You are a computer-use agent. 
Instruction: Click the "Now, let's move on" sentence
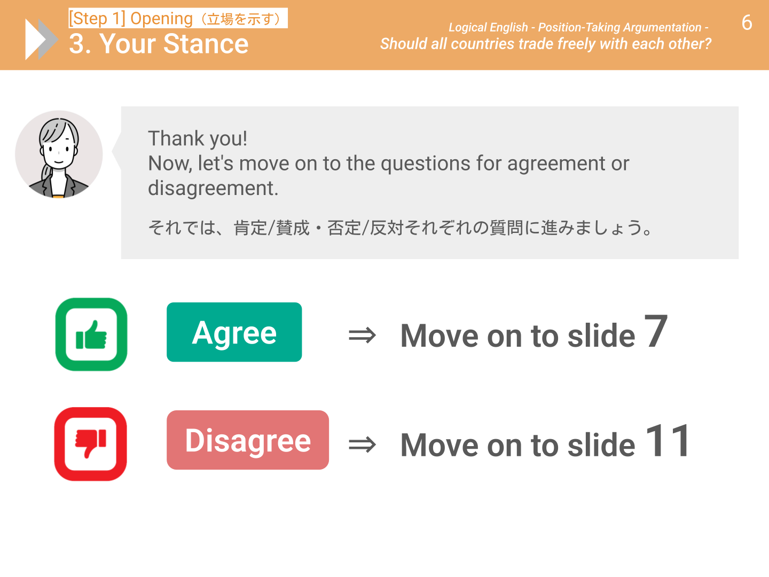(x=388, y=163)
